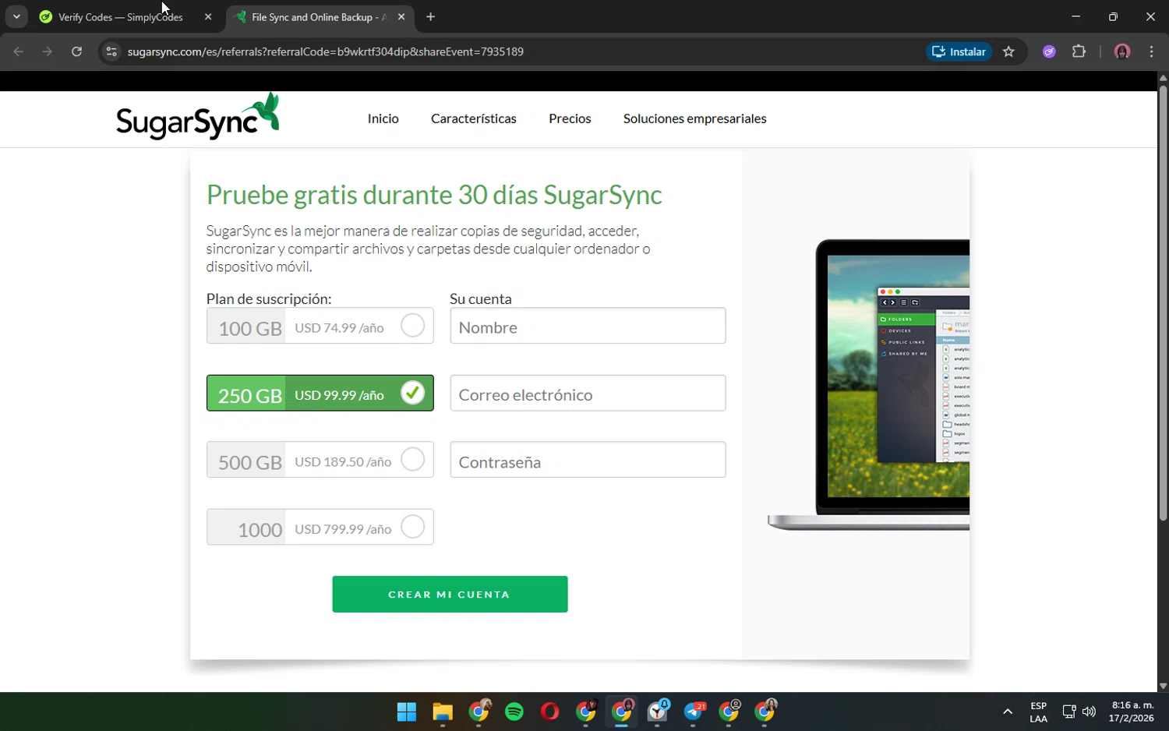Click the Pruebe gratis durante 30 días heading

[x=434, y=195]
